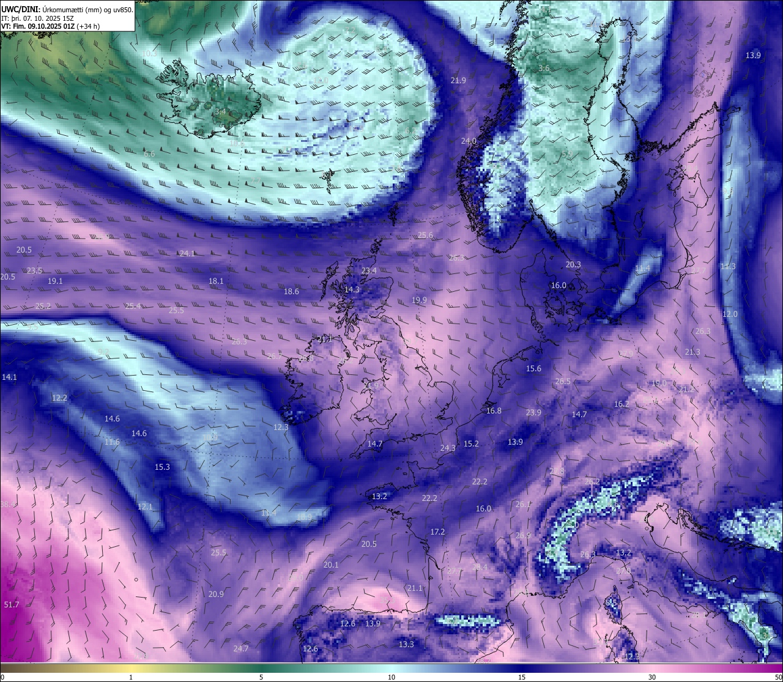Click the map value 17.2
Image resolution: width=783 pixels, height=682 pixels.
(437, 532)
